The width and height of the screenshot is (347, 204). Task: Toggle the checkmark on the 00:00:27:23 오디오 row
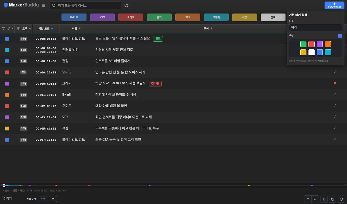point(335,72)
